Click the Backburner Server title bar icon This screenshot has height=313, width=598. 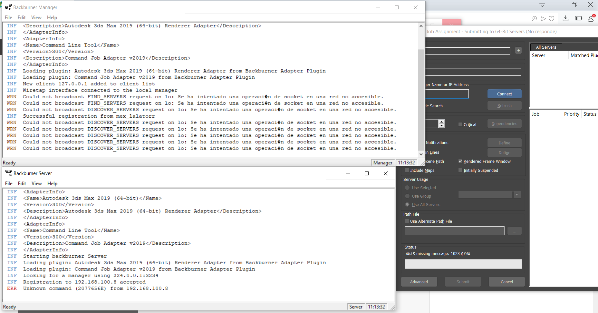pos(9,173)
